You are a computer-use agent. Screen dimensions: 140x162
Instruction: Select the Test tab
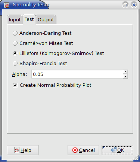coord(29,19)
